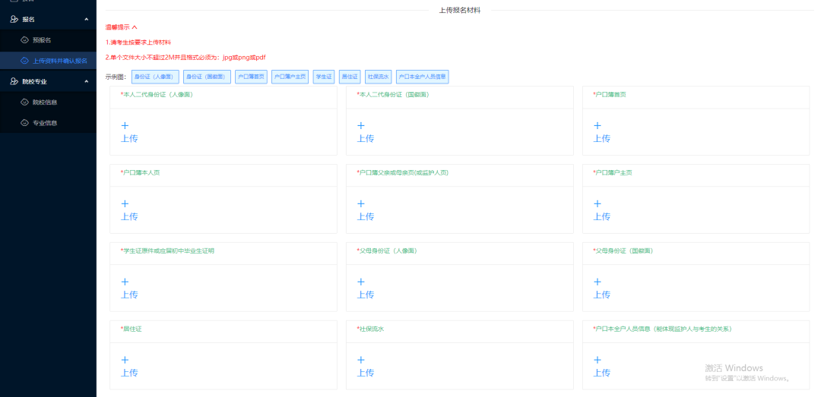Click the plus icon under 户口簿本人页

pos(125,203)
